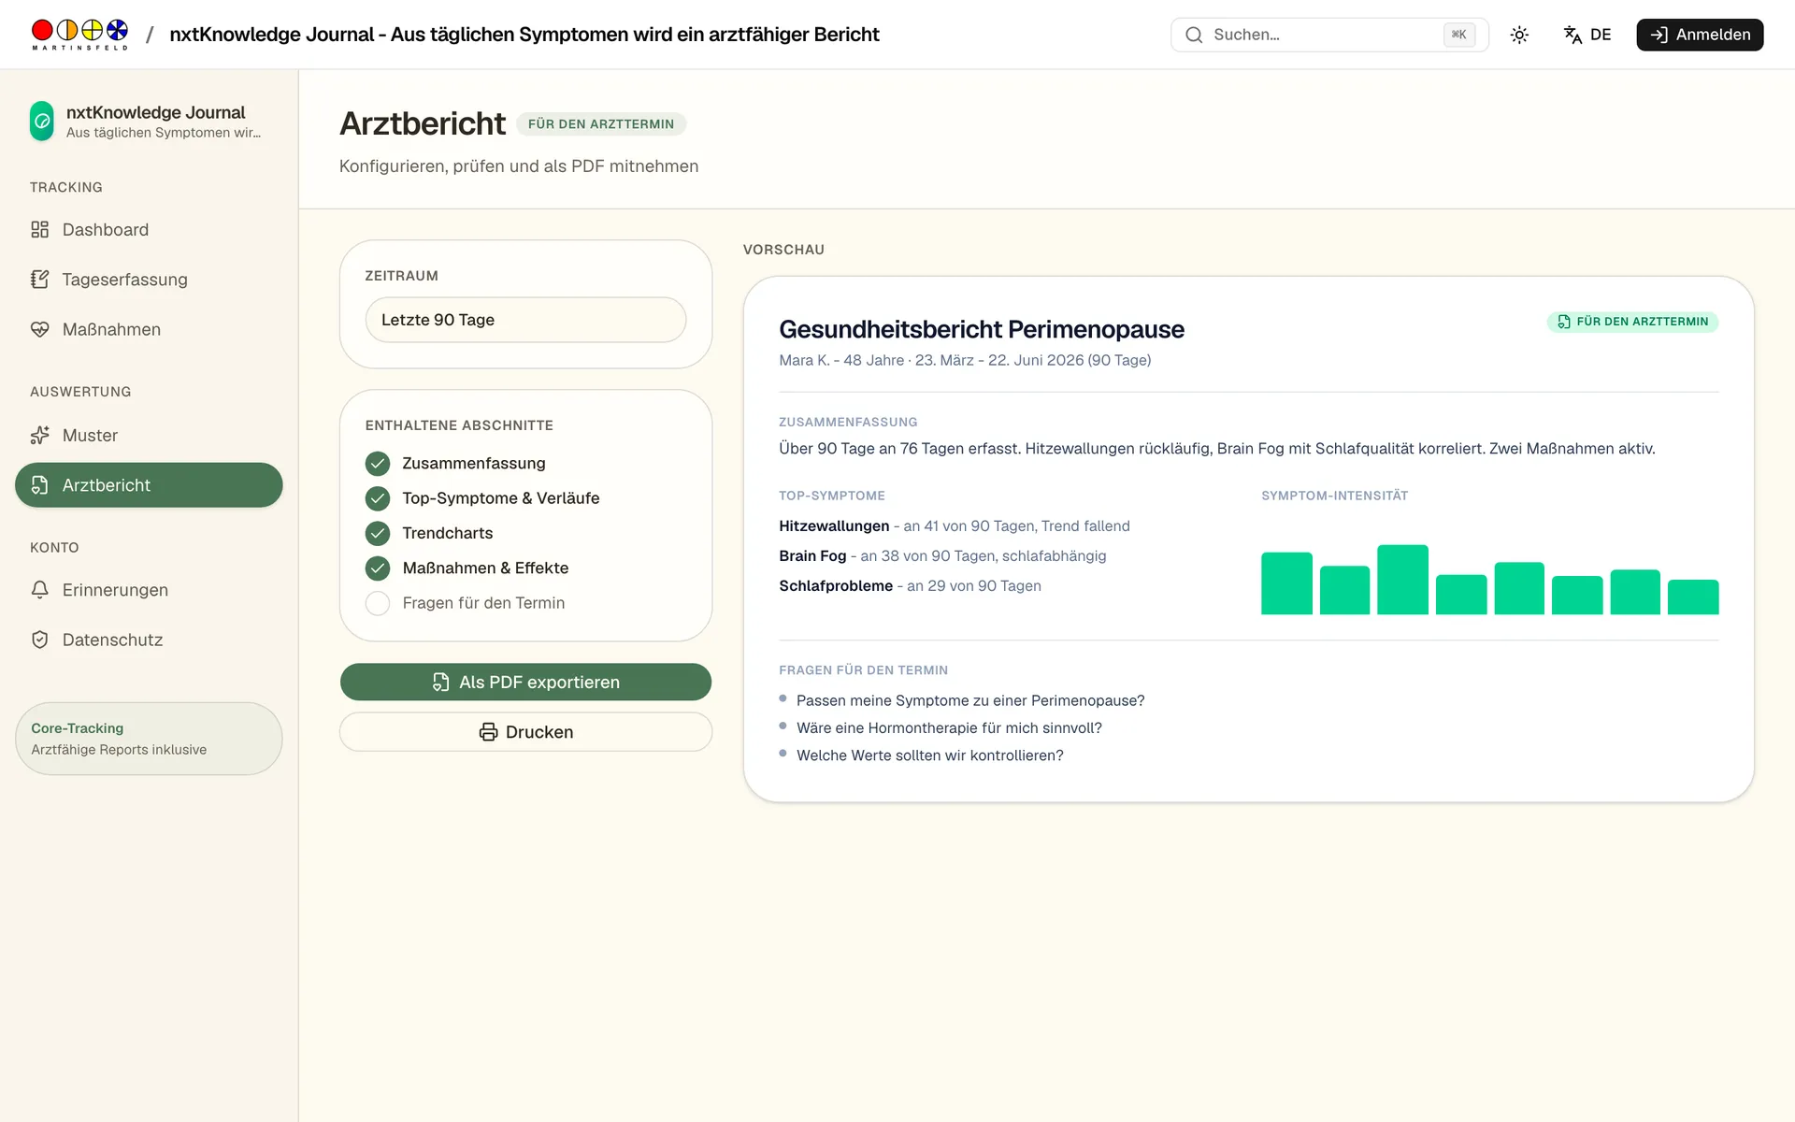Click the Datenschutz shield icon
The image size is (1795, 1122).
click(39, 640)
